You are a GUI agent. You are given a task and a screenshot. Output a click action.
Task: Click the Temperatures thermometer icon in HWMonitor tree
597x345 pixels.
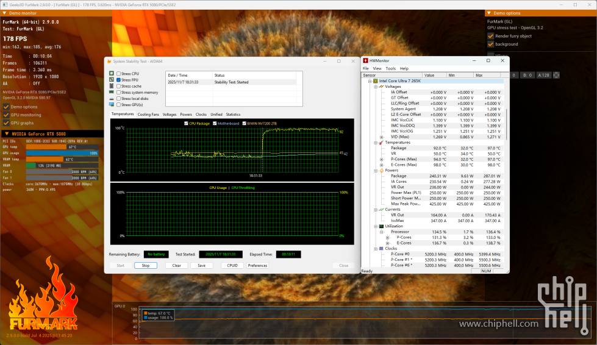coord(381,143)
